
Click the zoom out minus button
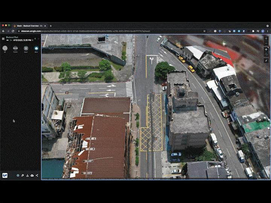[266, 42]
